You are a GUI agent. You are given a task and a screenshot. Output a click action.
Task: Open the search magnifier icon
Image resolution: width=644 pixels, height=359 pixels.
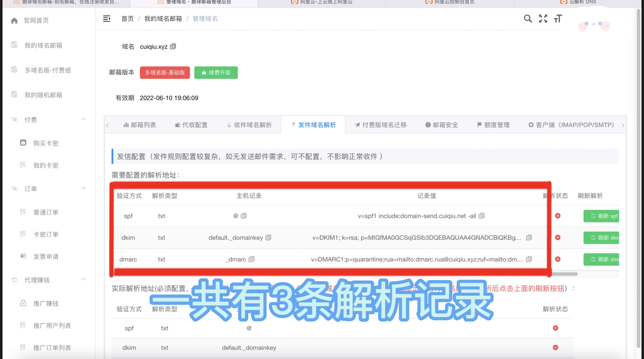(528, 19)
